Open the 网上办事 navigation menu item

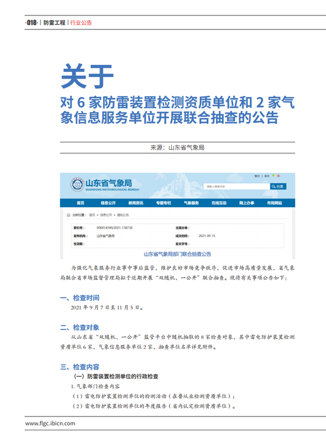coord(247,203)
